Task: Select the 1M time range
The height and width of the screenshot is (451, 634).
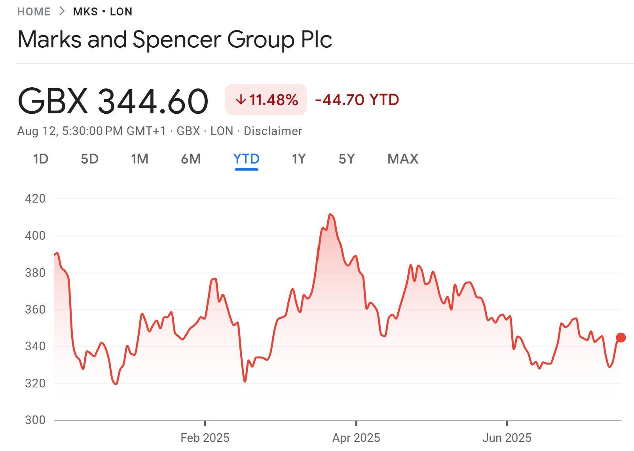Action: (x=140, y=159)
